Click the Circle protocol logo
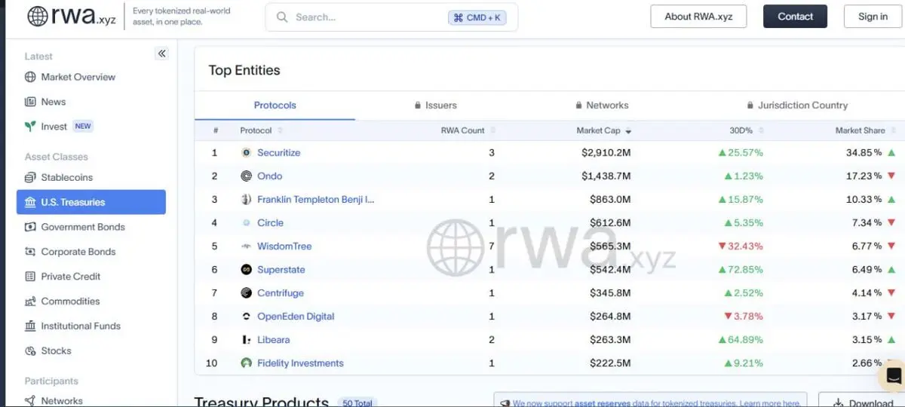The height and width of the screenshot is (407, 905). pyautogui.click(x=246, y=223)
